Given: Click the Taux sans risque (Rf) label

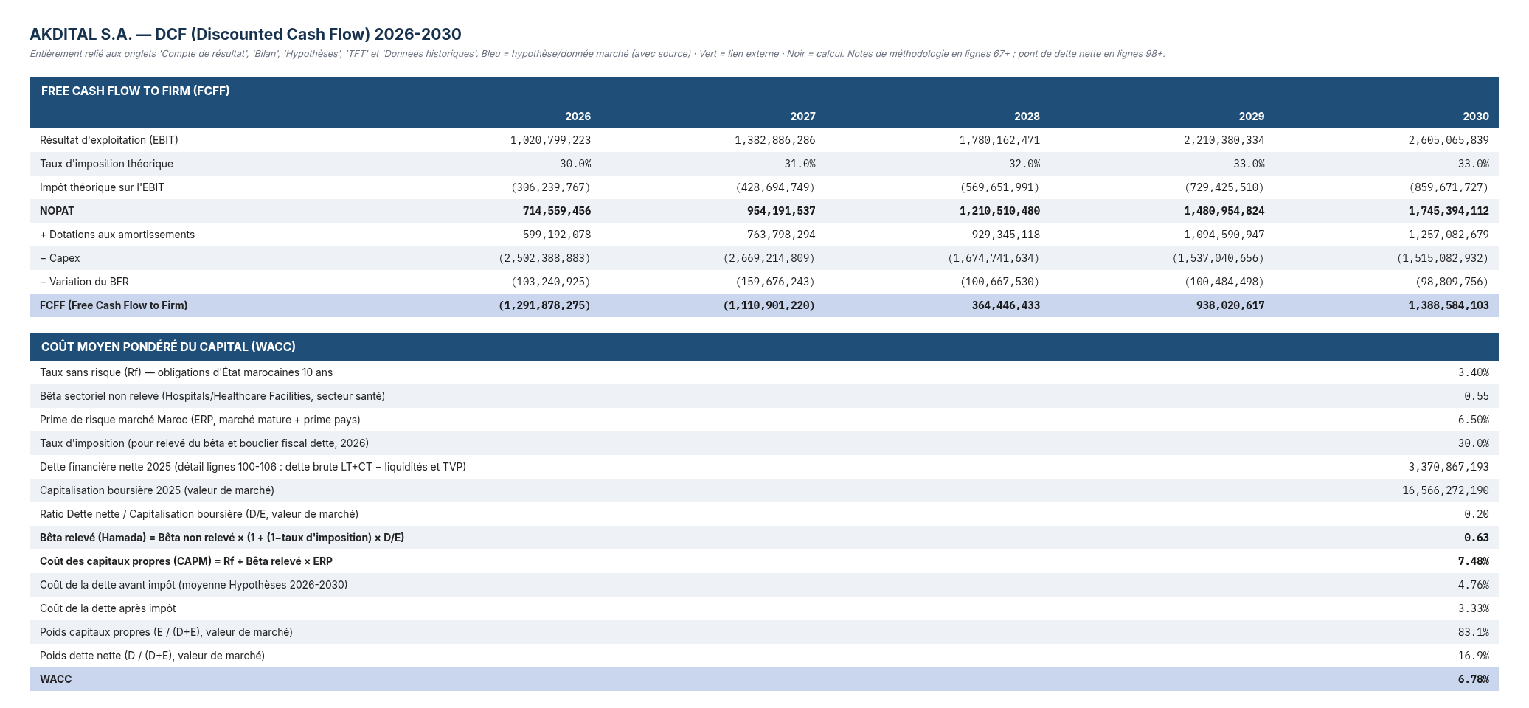Looking at the screenshot, I should coord(187,372).
